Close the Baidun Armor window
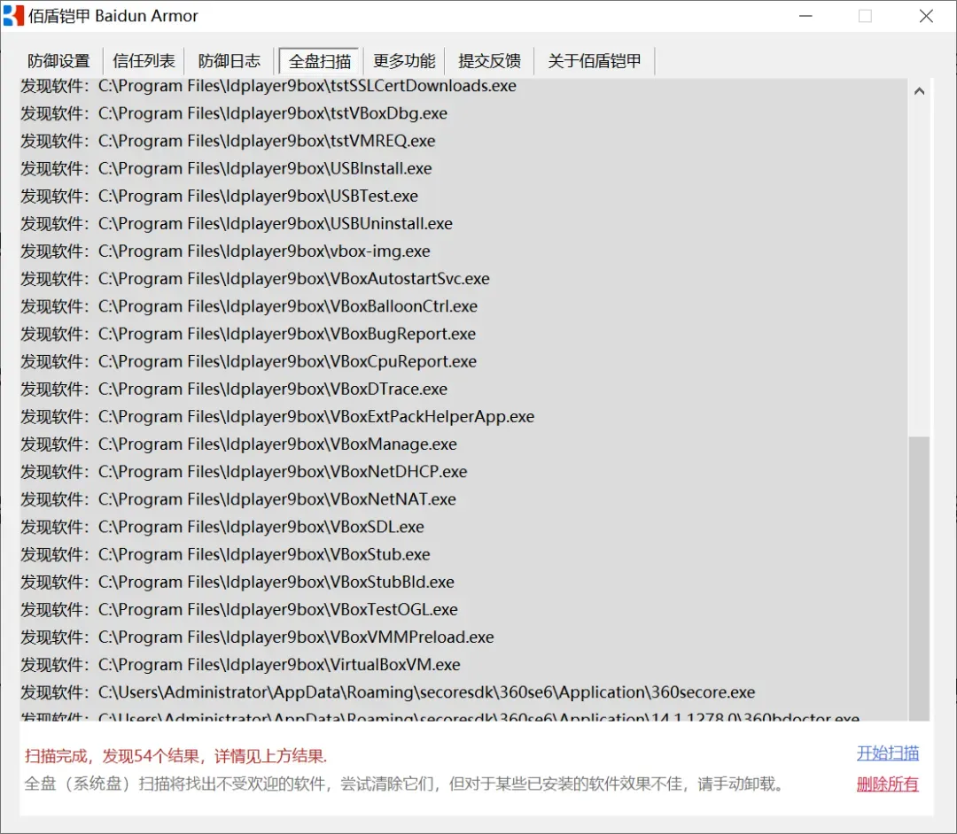The width and height of the screenshot is (957, 834). tap(926, 16)
